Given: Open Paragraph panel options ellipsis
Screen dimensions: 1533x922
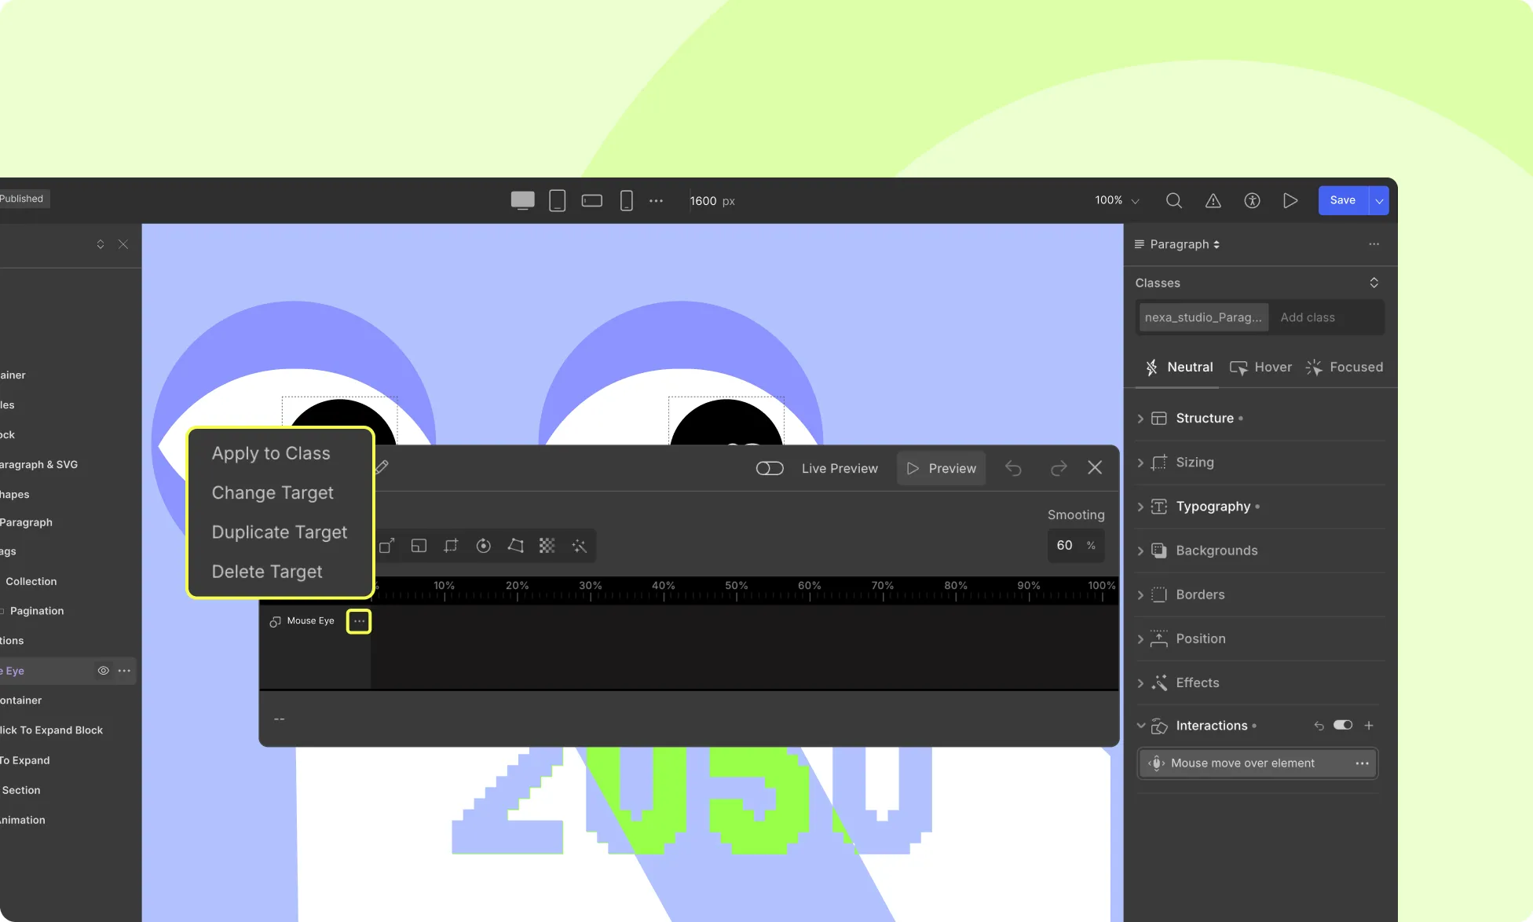Looking at the screenshot, I should tap(1374, 244).
